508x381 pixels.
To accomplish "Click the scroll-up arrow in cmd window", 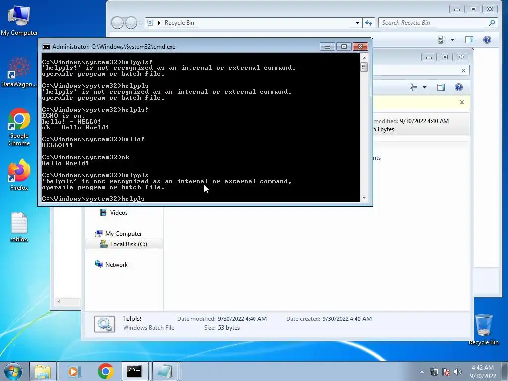I will click(364, 58).
